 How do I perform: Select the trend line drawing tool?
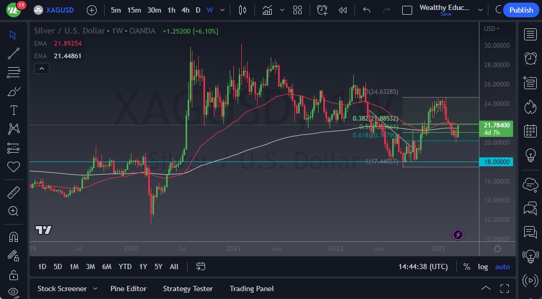point(14,54)
